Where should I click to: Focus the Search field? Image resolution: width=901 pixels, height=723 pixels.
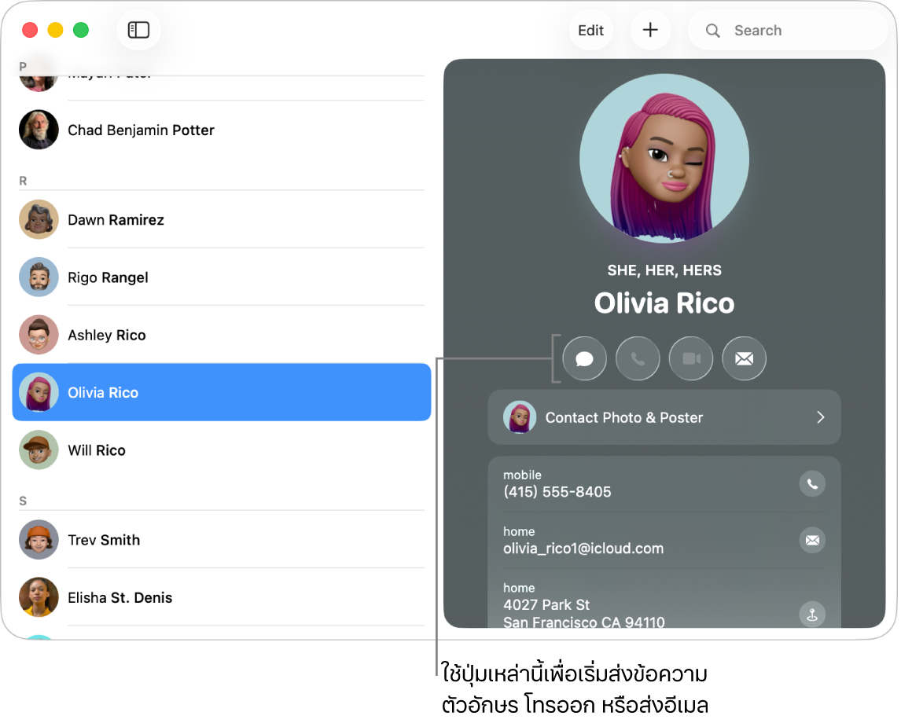[787, 31]
